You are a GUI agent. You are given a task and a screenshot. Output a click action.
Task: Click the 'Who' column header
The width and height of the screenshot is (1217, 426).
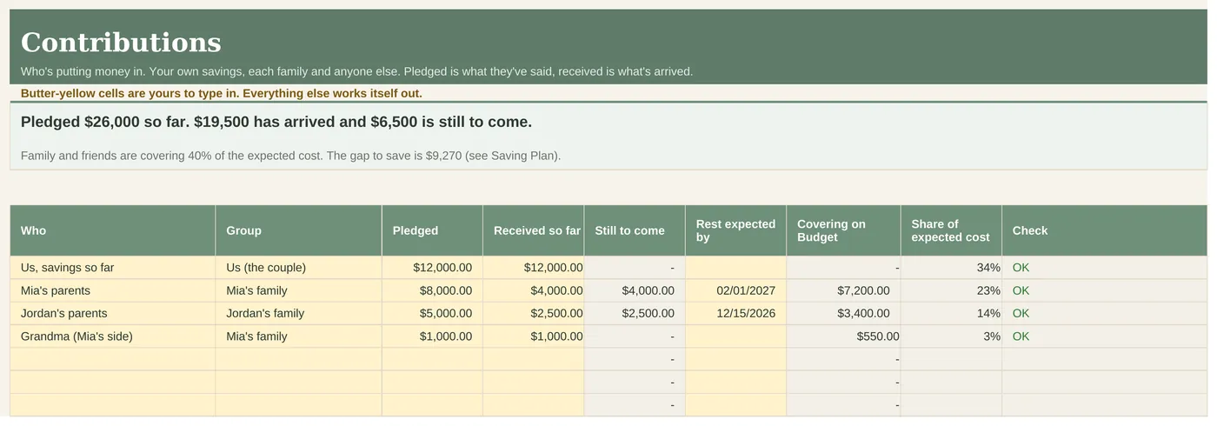point(113,230)
